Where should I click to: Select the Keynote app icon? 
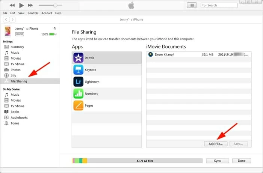[78, 70]
